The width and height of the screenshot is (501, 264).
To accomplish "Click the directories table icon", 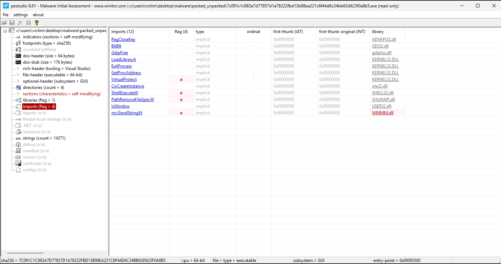I will 18,88.
